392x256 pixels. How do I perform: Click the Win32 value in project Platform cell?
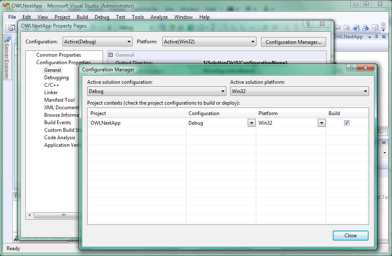click(x=265, y=123)
